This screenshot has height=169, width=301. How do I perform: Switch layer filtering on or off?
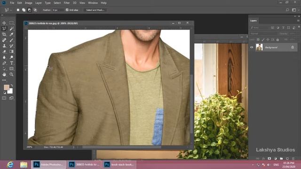pos(299,27)
